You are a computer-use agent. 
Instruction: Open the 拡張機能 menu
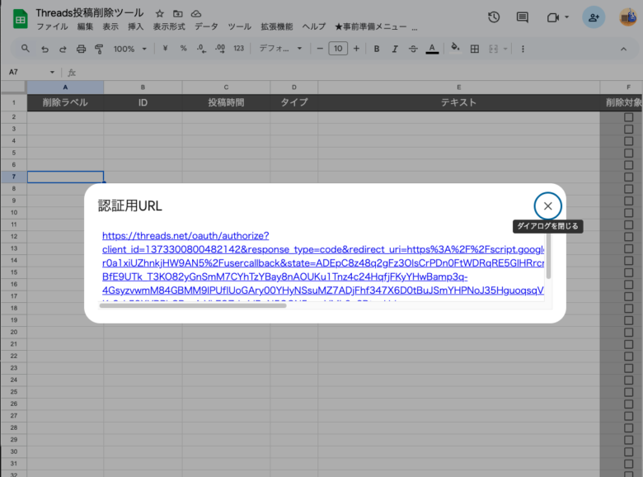tap(277, 26)
